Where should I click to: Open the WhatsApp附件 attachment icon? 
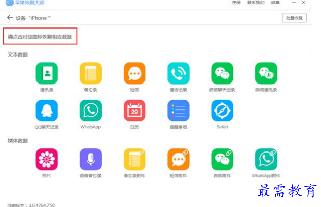(x=266, y=159)
